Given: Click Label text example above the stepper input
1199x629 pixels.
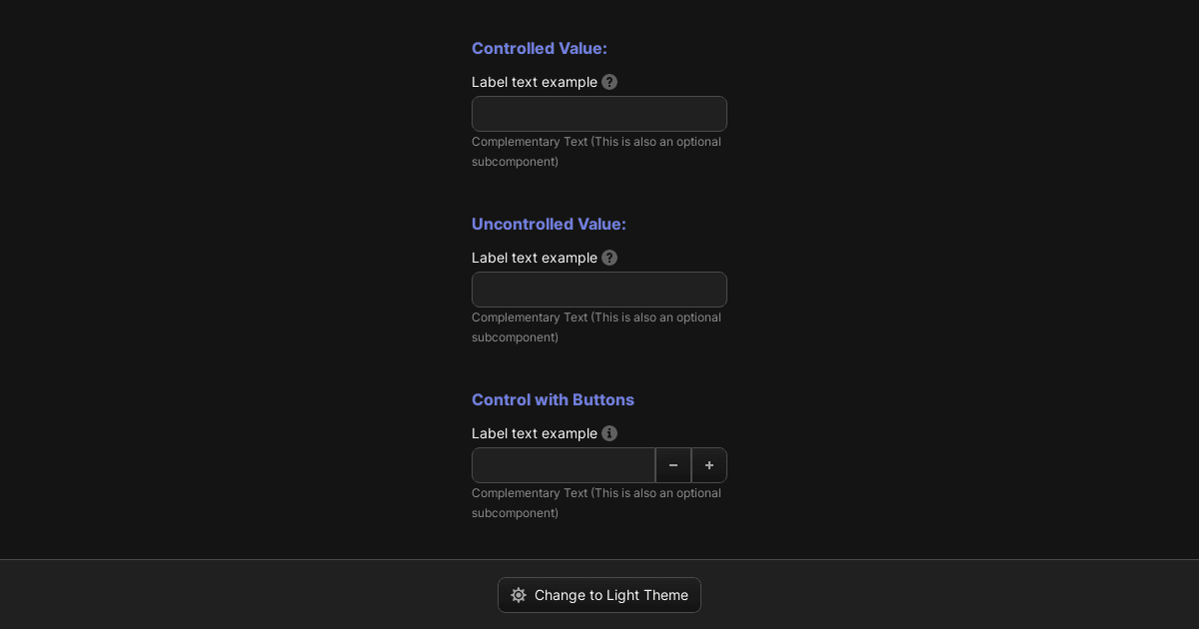Looking at the screenshot, I should 535,433.
